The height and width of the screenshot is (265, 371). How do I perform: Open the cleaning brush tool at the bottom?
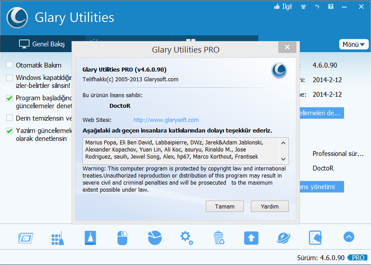57,238
